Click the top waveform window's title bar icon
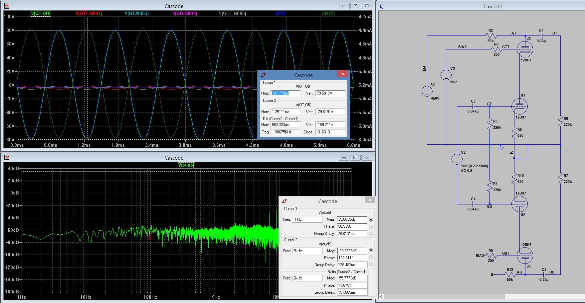This screenshot has height=303, width=585. (6, 6)
